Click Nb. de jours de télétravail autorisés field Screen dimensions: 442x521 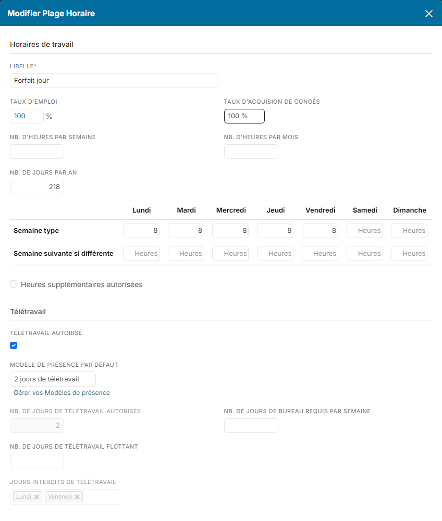click(37, 426)
